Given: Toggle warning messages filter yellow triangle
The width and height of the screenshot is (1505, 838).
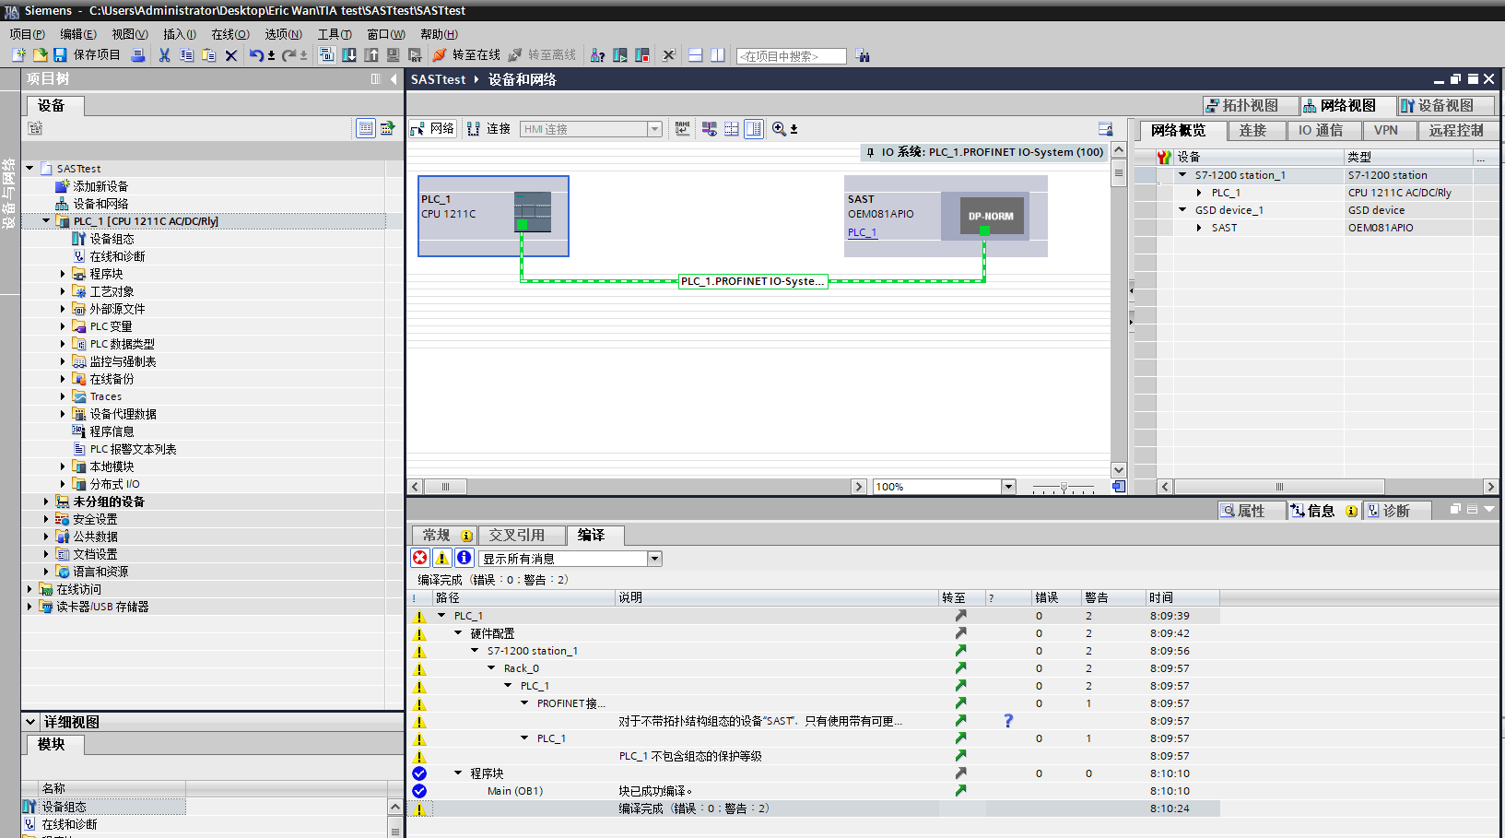Looking at the screenshot, I should 442,558.
